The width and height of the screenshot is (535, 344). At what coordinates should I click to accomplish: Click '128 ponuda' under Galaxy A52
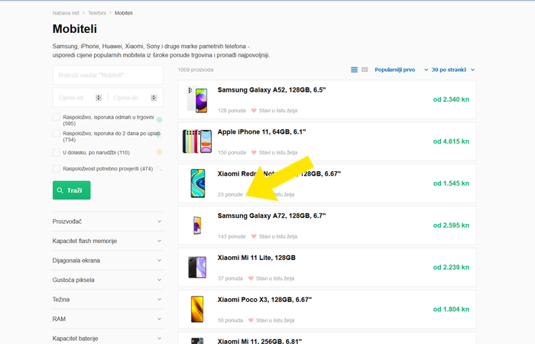(x=232, y=111)
